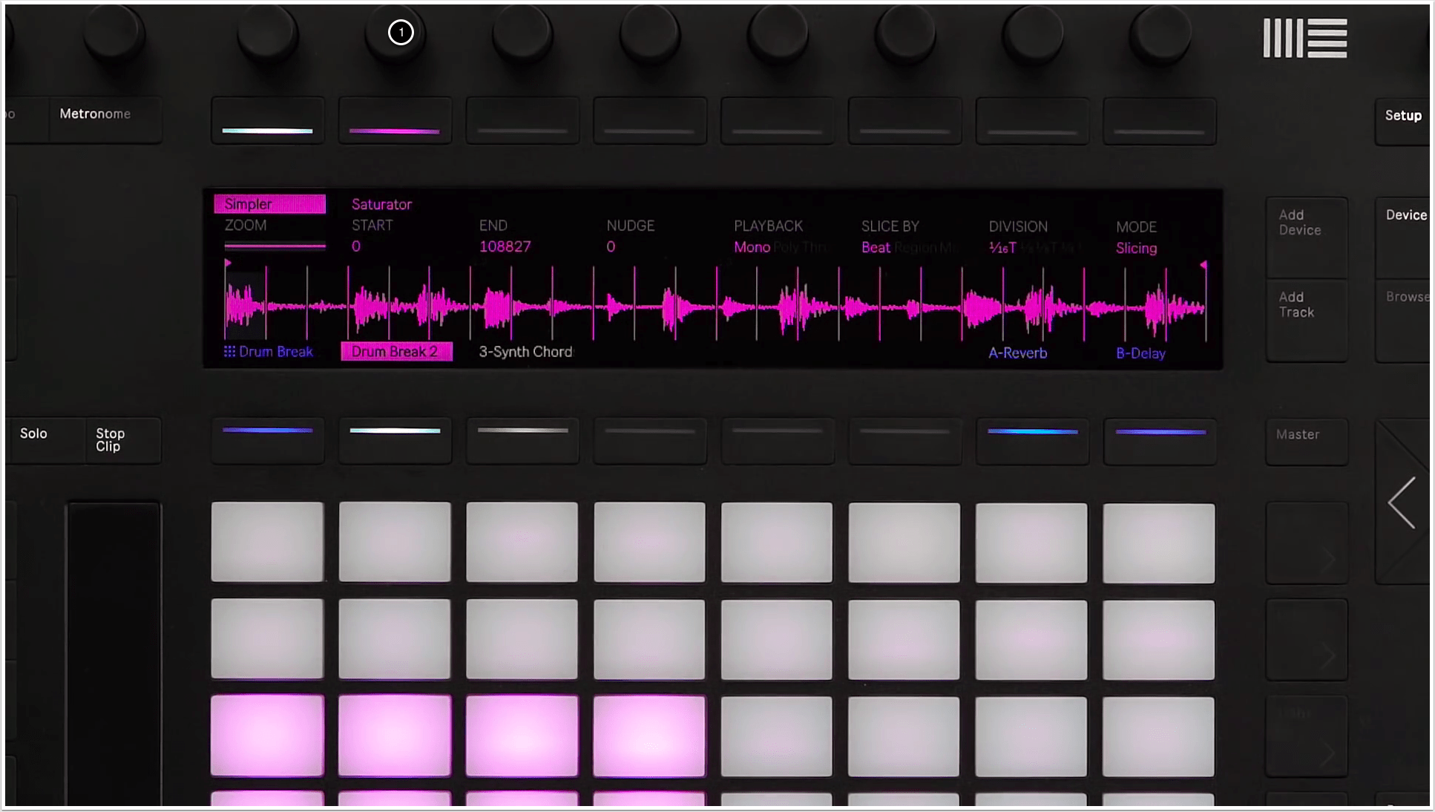Image resolution: width=1435 pixels, height=812 pixels.
Task: Click the Ableton logo icon
Action: pyautogui.click(x=1305, y=38)
